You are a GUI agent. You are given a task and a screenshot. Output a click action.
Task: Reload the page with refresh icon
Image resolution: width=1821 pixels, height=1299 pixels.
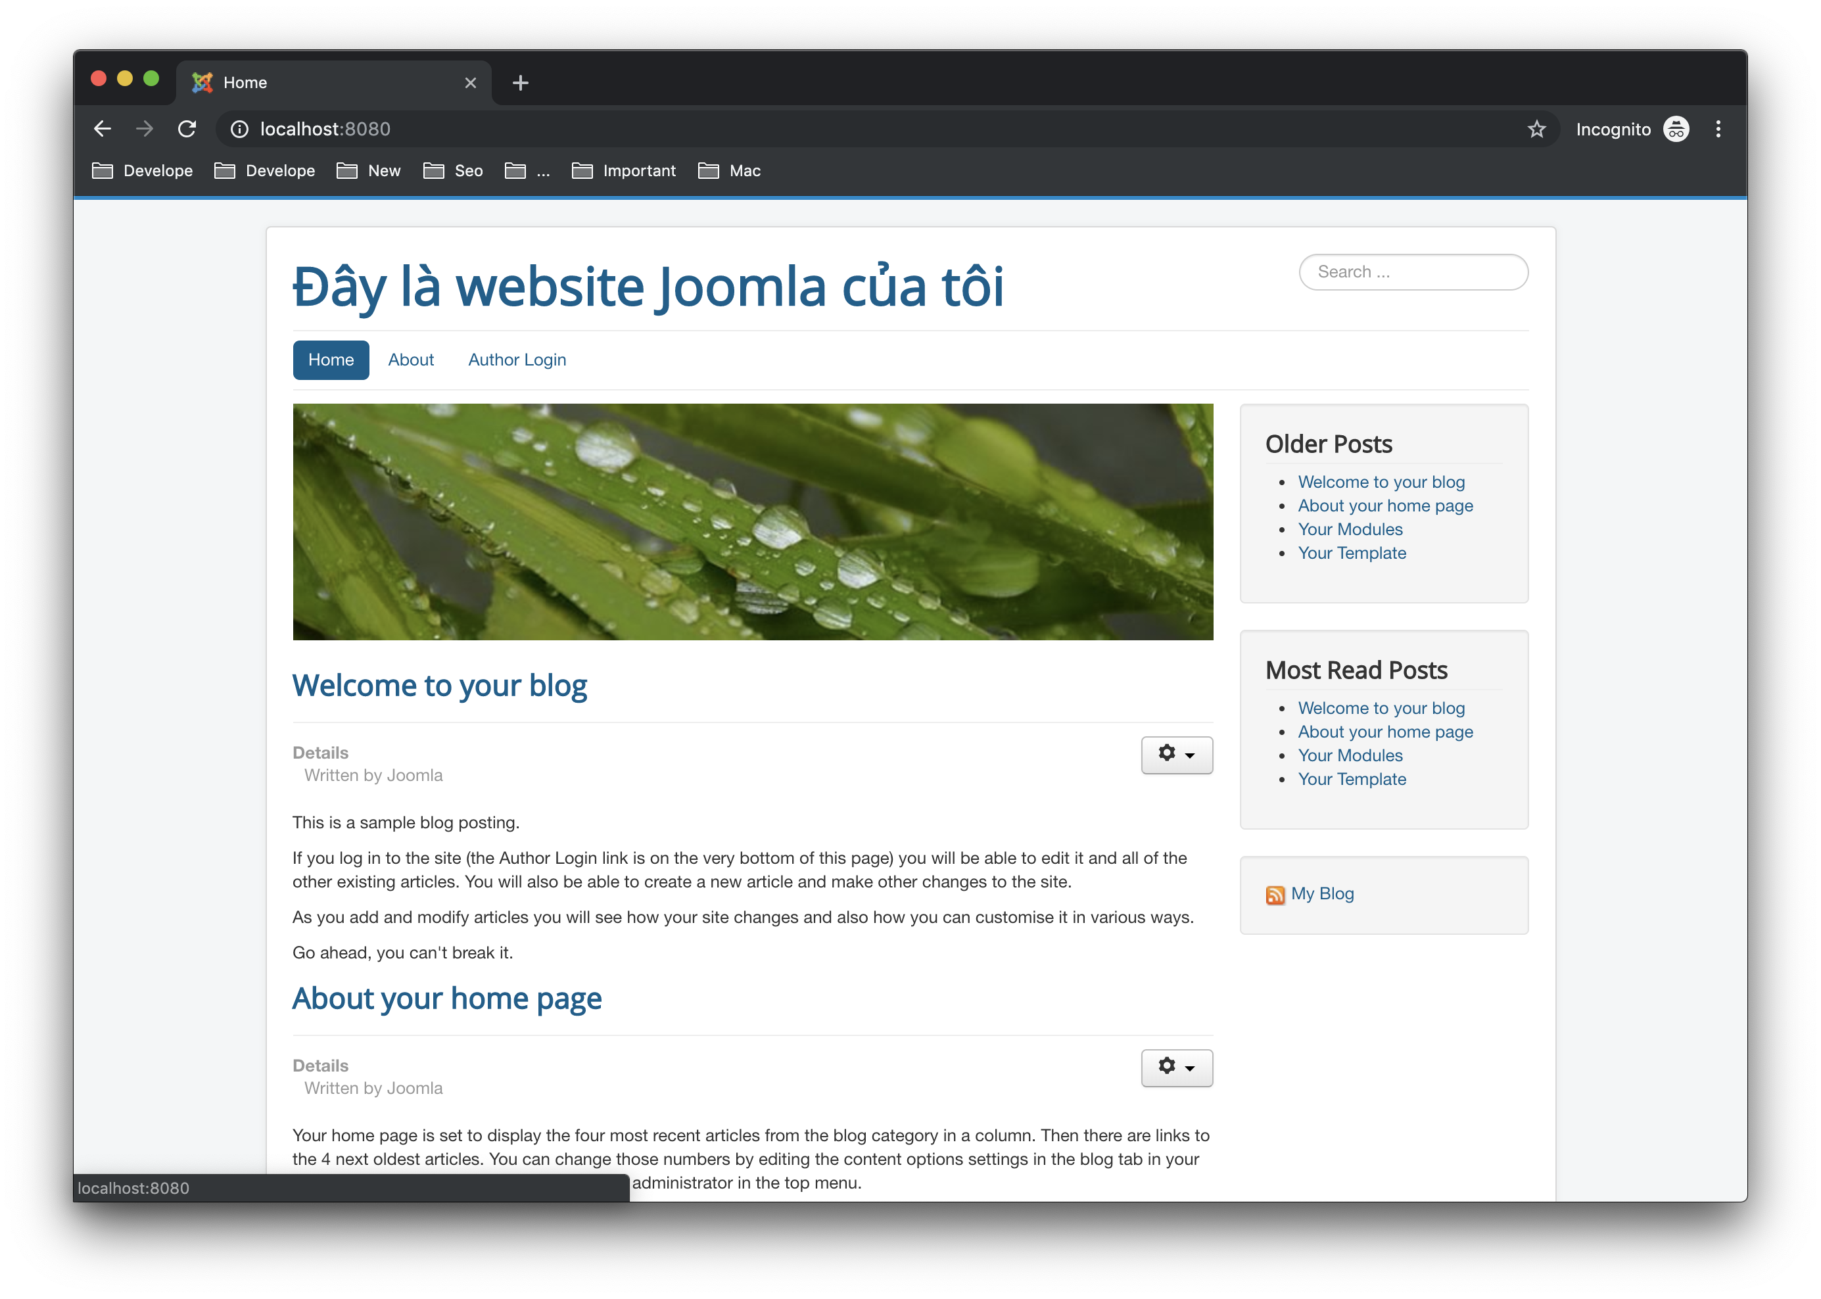[x=187, y=129]
